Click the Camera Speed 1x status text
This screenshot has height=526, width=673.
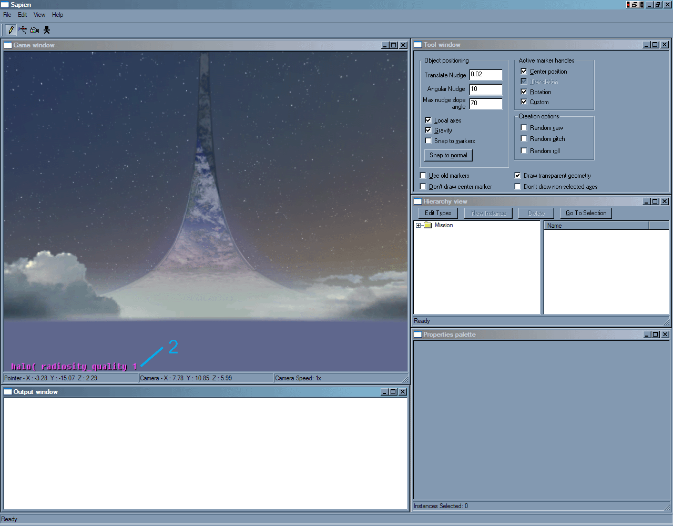[x=298, y=378]
